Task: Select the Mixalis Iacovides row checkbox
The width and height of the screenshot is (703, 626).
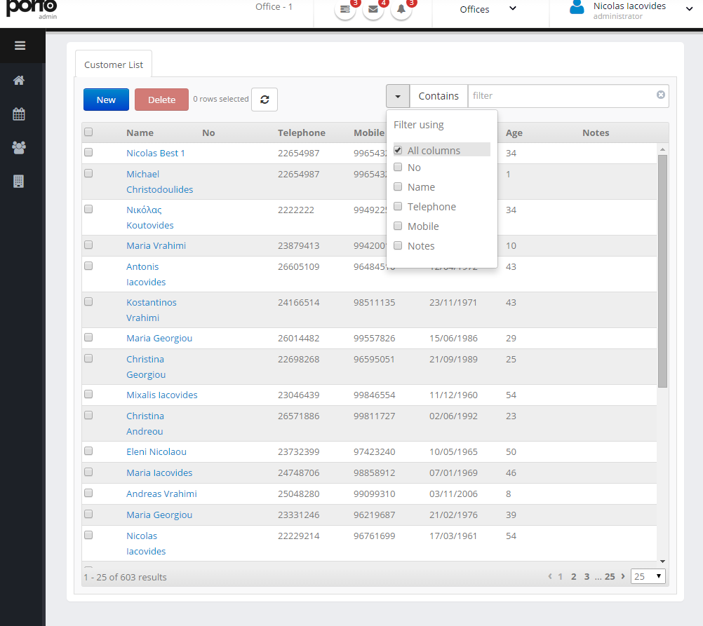Action: coord(88,394)
